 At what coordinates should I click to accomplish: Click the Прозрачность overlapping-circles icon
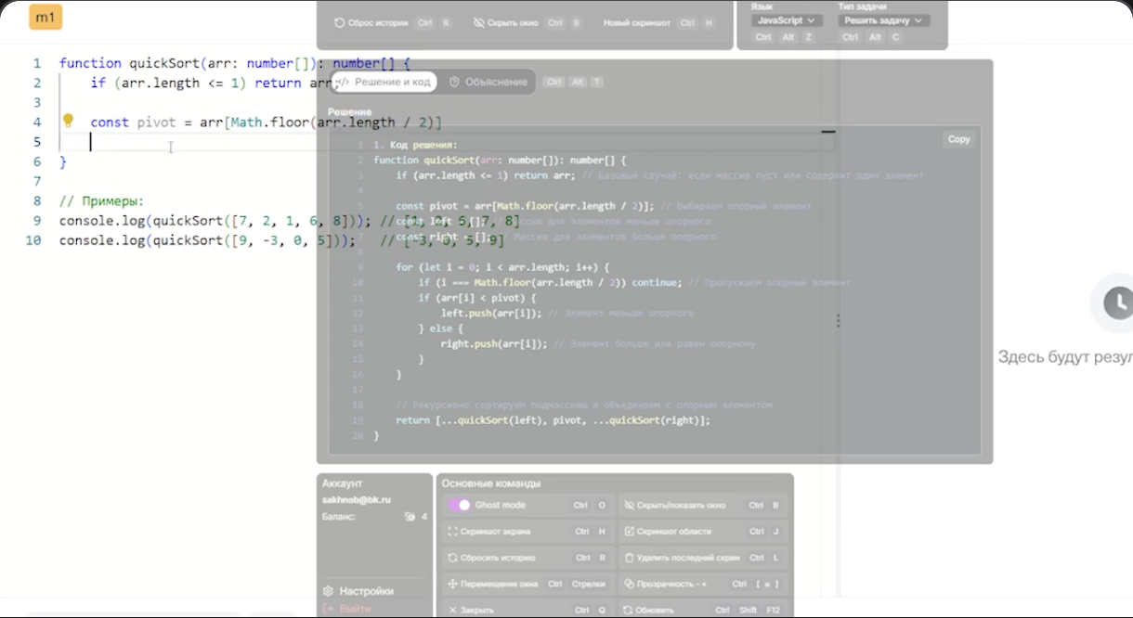coord(629,584)
